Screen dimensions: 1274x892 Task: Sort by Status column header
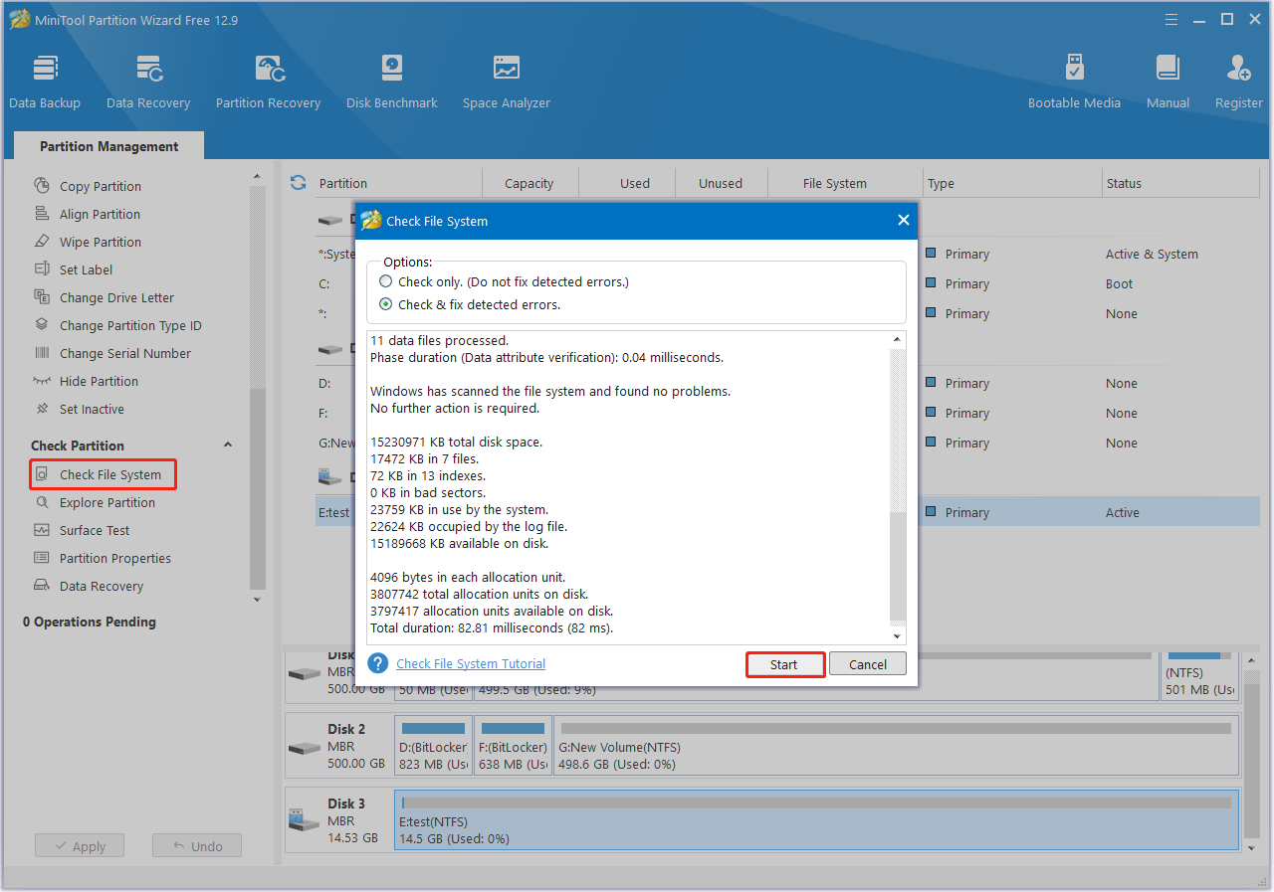(x=1124, y=183)
